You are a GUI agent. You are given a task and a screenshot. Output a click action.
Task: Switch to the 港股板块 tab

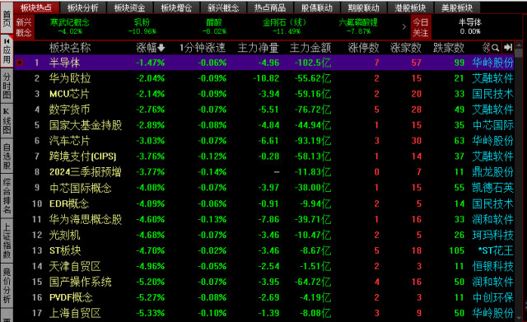click(410, 7)
